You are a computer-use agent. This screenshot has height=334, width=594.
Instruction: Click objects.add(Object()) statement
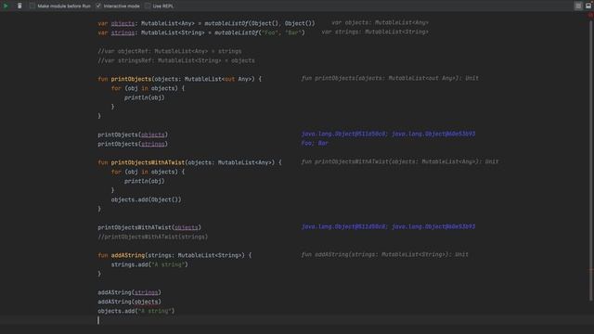point(147,199)
